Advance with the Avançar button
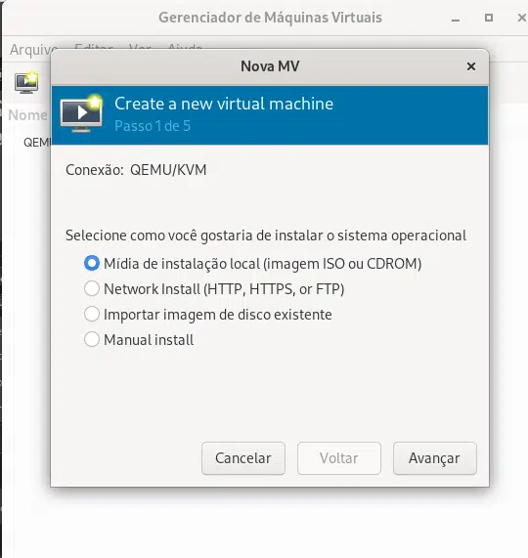 tap(435, 458)
